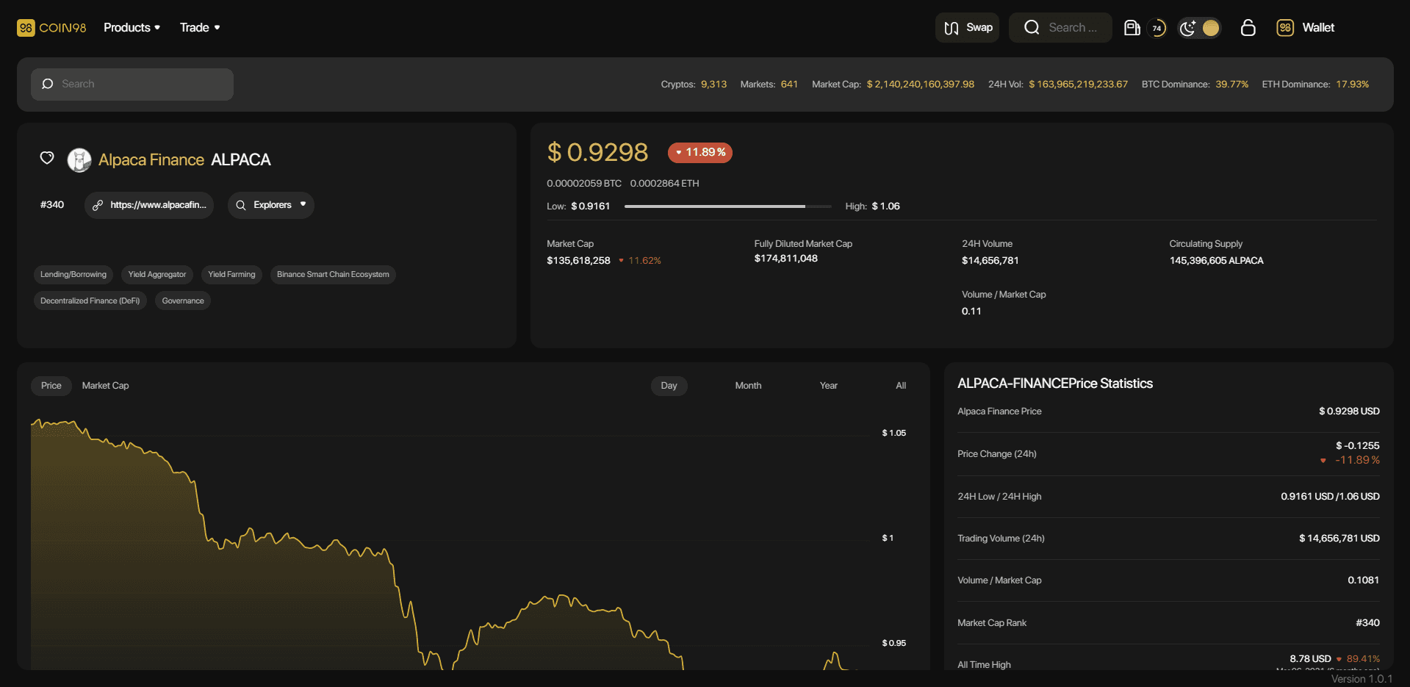Viewport: 1410px width, 687px height.
Task: Click the 8.78 USD All Time High value
Action: pyautogui.click(x=1310, y=659)
